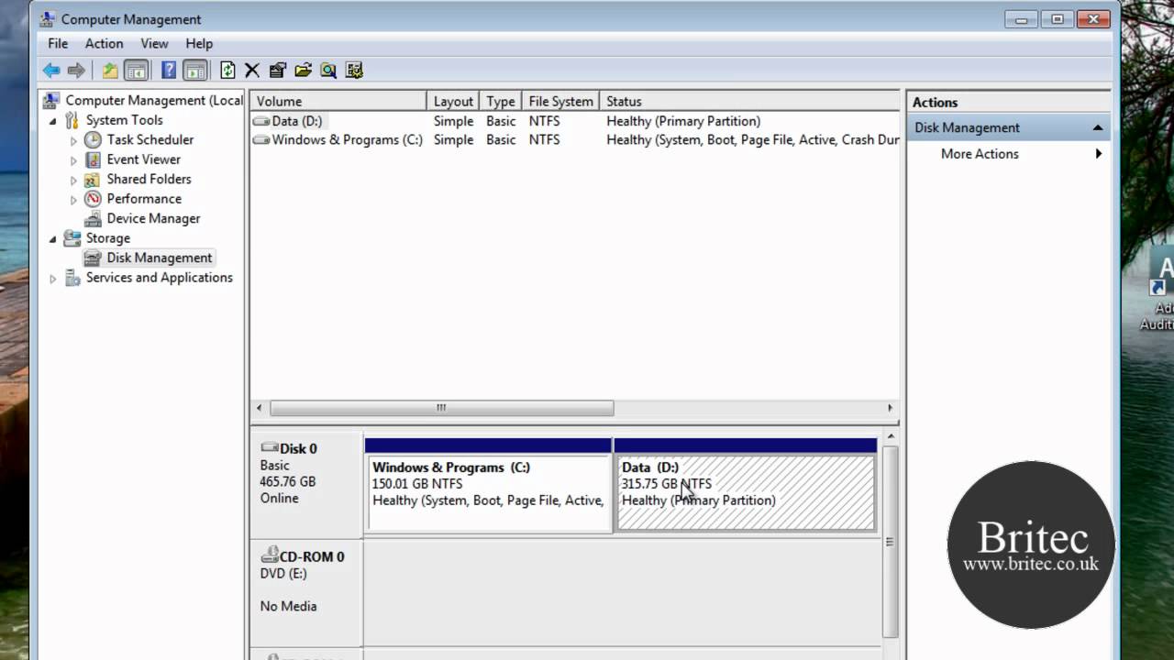Image resolution: width=1174 pixels, height=660 pixels.
Task: Open Device Manager from the tree
Action: coord(153,218)
